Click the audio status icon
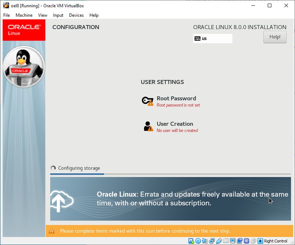The width and height of the screenshot is (295, 245). (205, 241)
